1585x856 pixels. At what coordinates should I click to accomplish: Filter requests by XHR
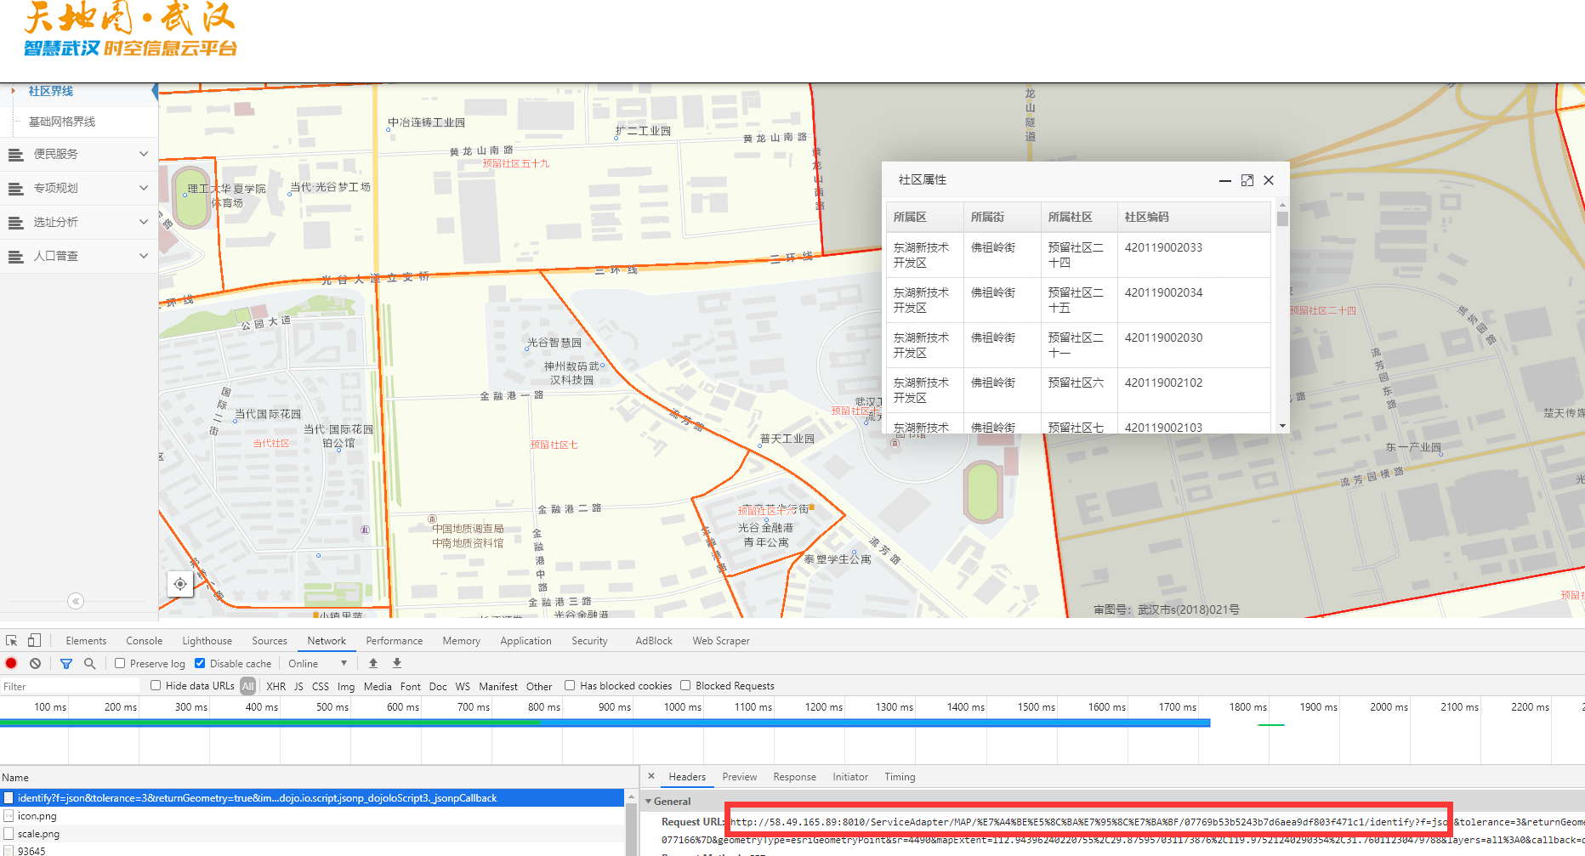point(276,686)
